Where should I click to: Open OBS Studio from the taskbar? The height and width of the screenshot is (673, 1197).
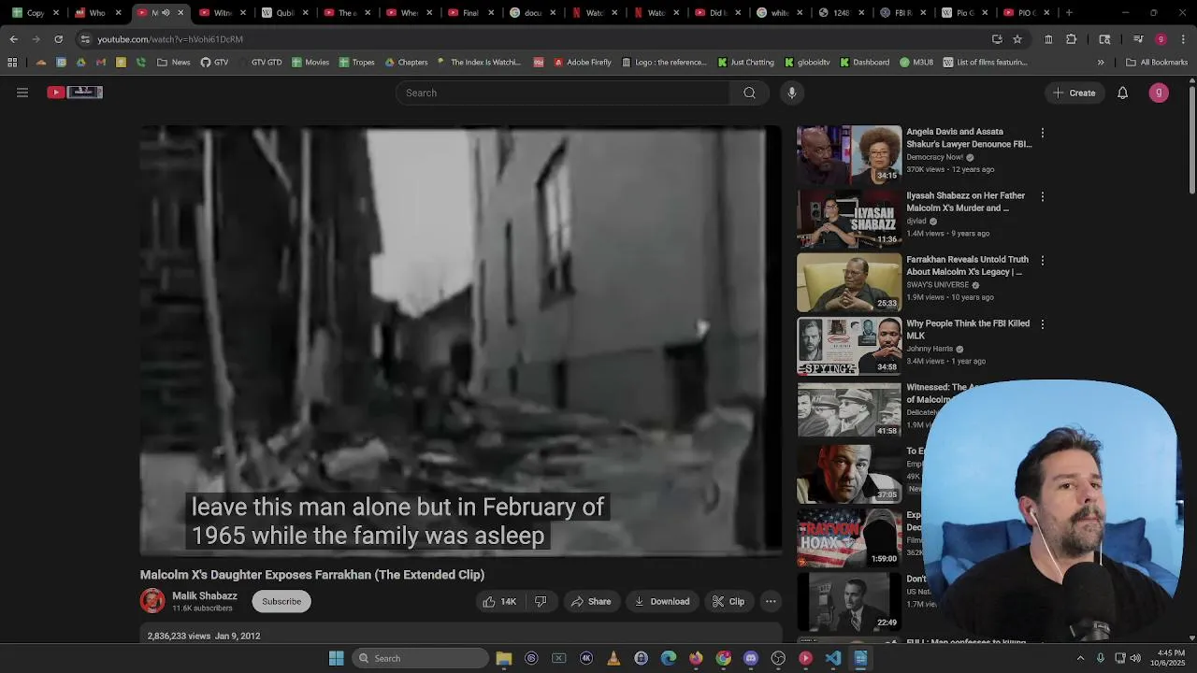[x=778, y=658]
